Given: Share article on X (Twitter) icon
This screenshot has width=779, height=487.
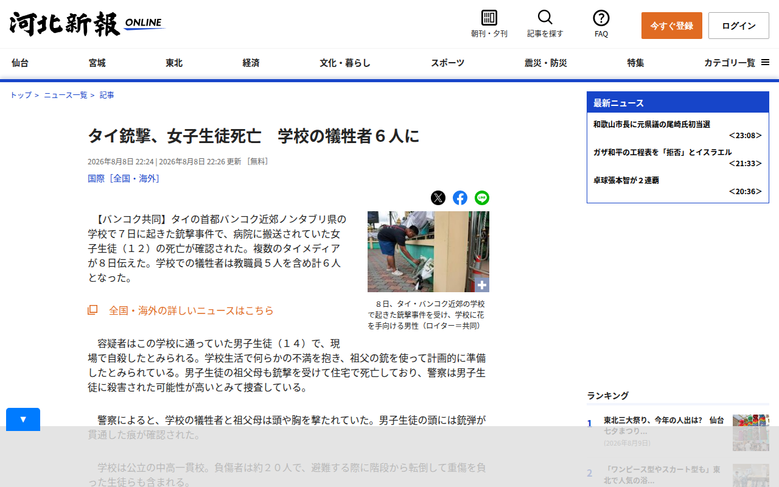Looking at the screenshot, I should pyautogui.click(x=438, y=198).
